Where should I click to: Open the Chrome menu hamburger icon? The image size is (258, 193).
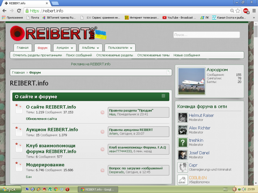point(254,11)
